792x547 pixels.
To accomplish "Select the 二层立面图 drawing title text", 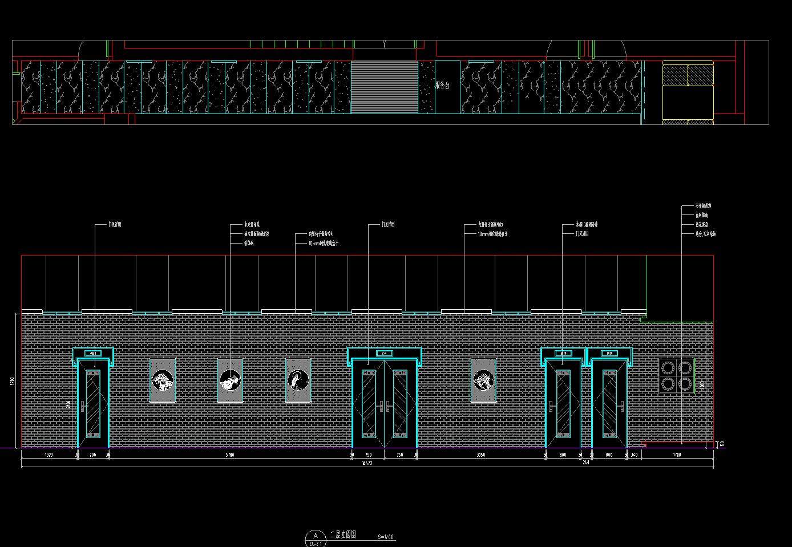I will pos(343,535).
